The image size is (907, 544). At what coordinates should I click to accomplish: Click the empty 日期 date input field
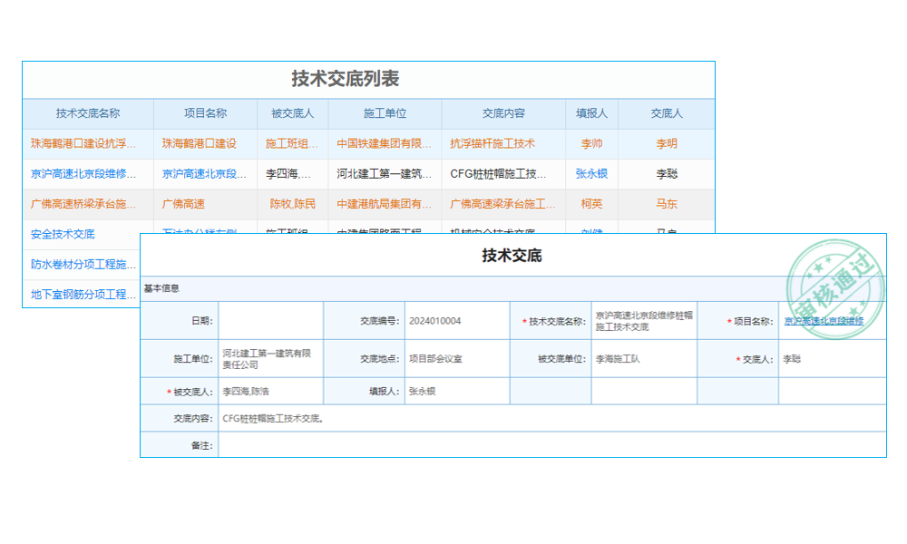click(268, 320)
